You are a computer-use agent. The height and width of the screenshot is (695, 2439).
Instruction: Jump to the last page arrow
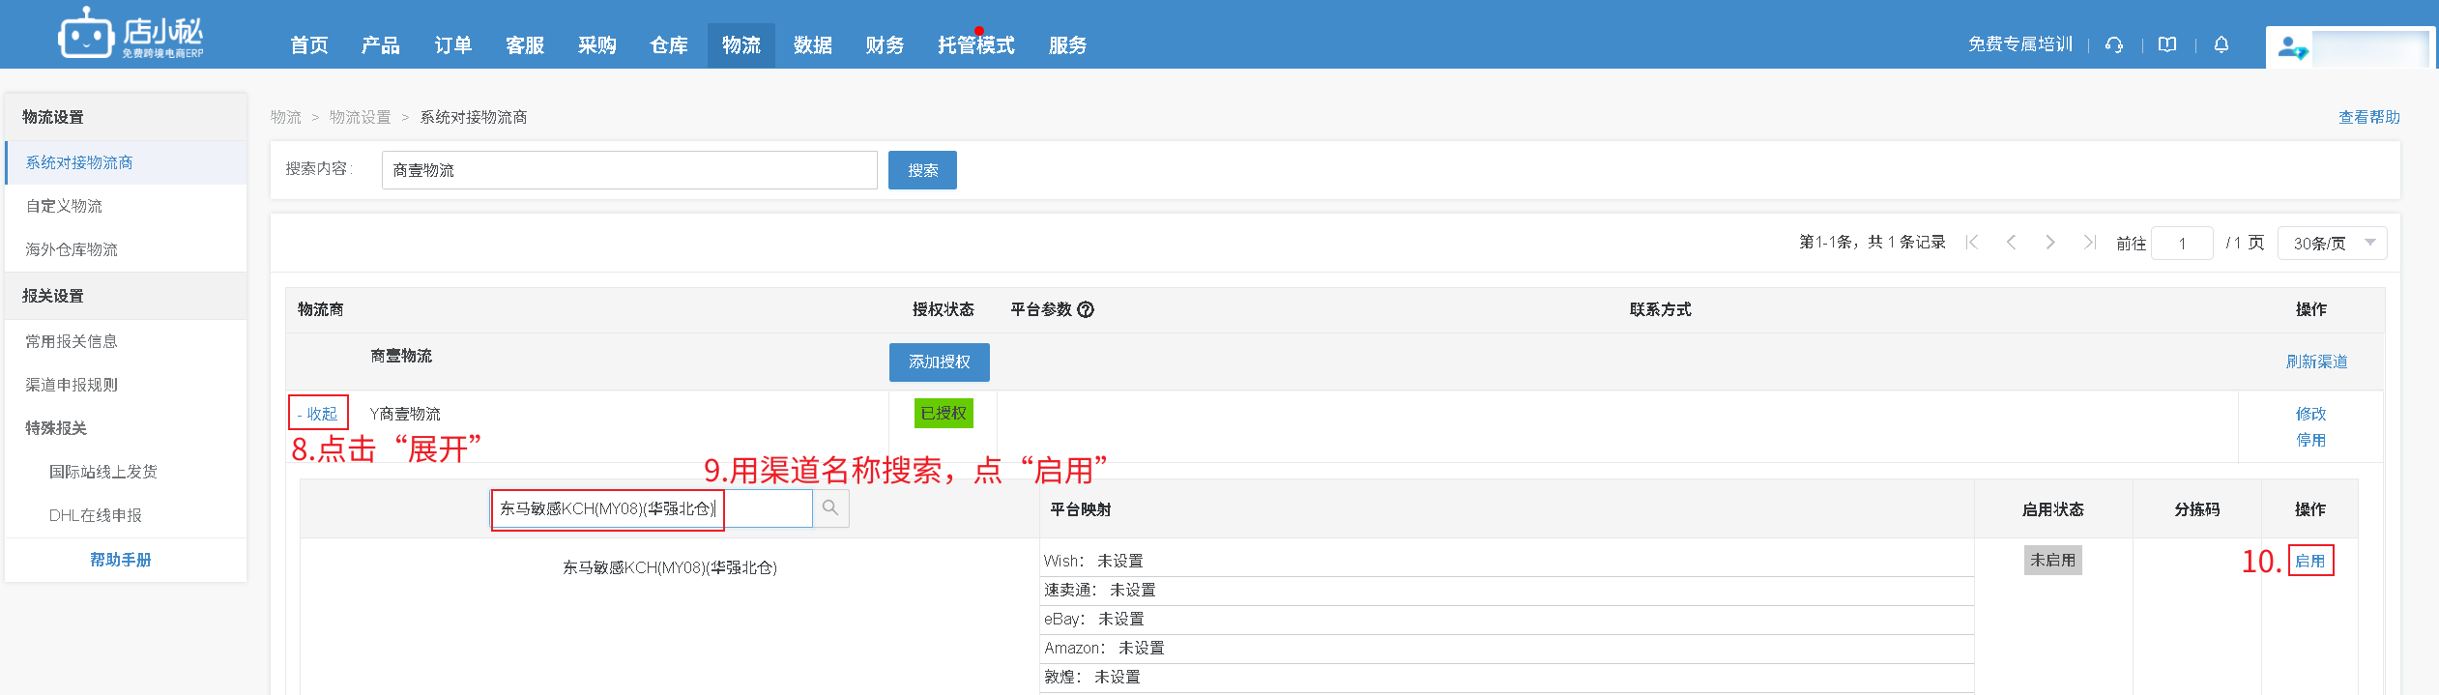tap(2089, 243)
